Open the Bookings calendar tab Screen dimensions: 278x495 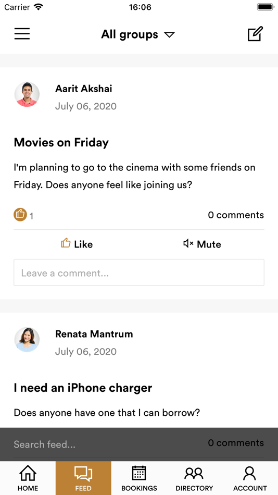click(x=139, y=478)
